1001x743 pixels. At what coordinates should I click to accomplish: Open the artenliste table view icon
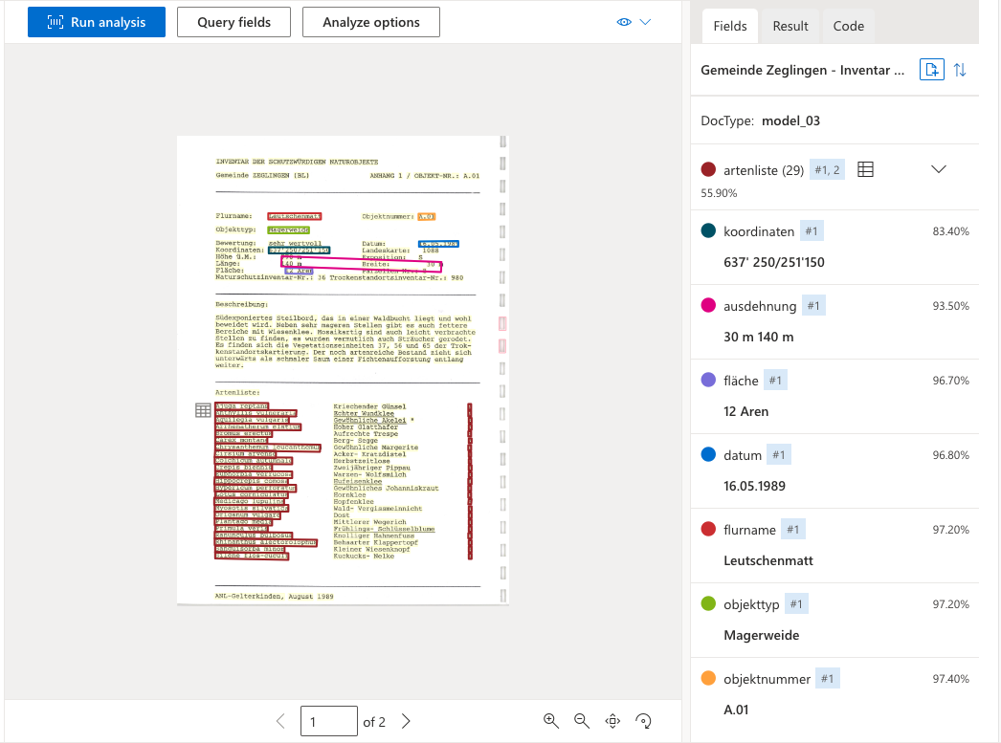865,169
